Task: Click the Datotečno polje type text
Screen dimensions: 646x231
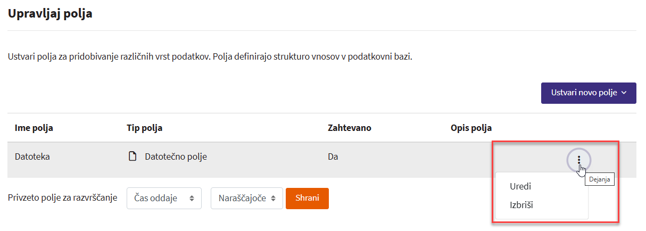Action: click(176, 157)
